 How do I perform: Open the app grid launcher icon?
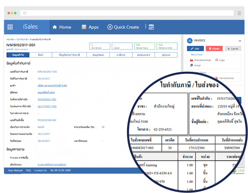[x=10, y=27]
